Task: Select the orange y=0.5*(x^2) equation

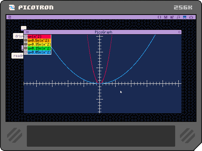Action: coord(39,41)
